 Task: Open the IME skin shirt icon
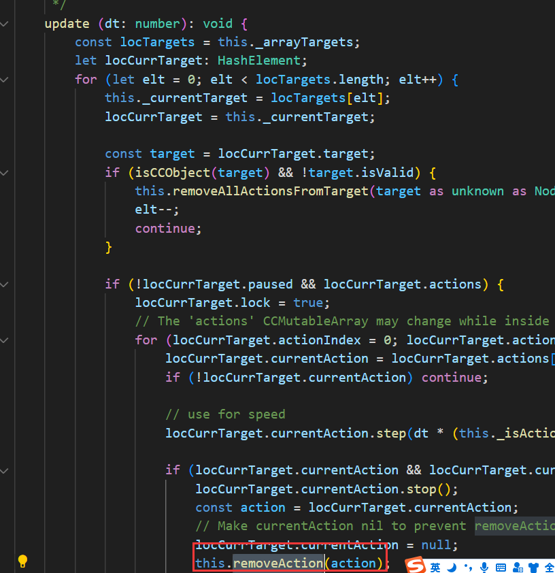(x=533, y=568)
